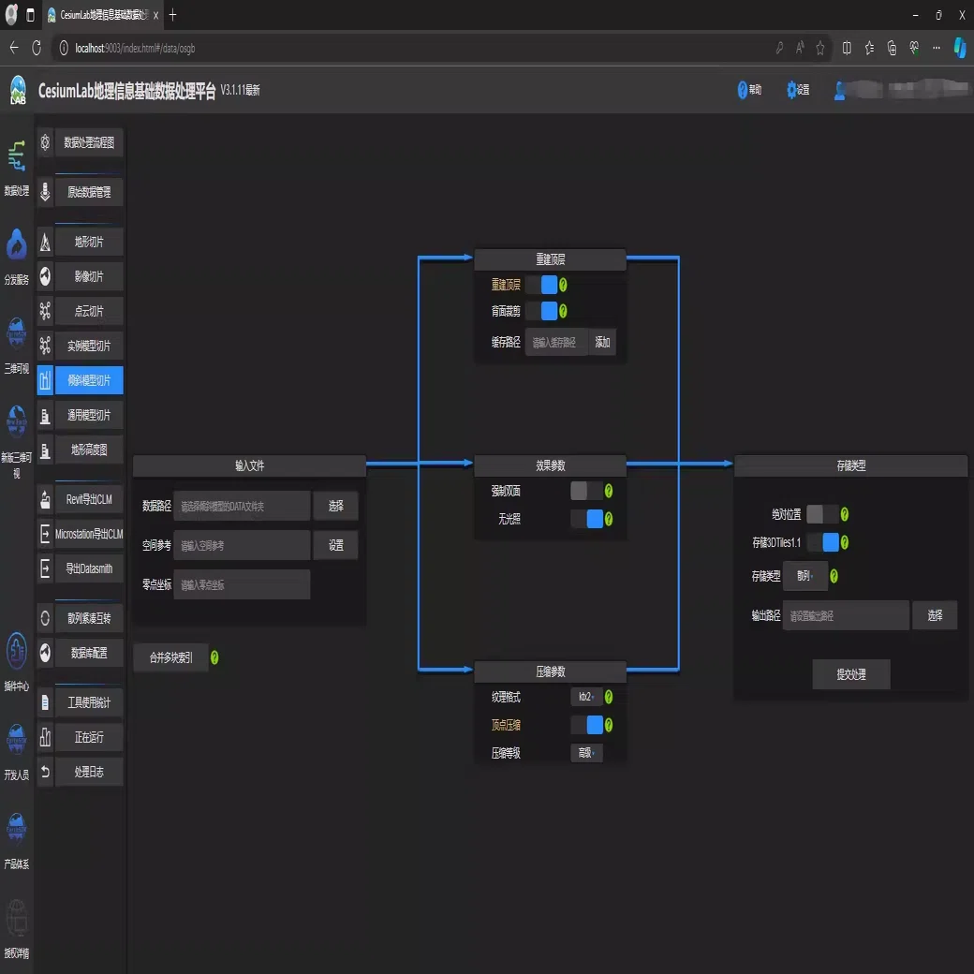Select 通用模型切片 menu item
This screenshot has height=974, width=974.
pos(89,416)
